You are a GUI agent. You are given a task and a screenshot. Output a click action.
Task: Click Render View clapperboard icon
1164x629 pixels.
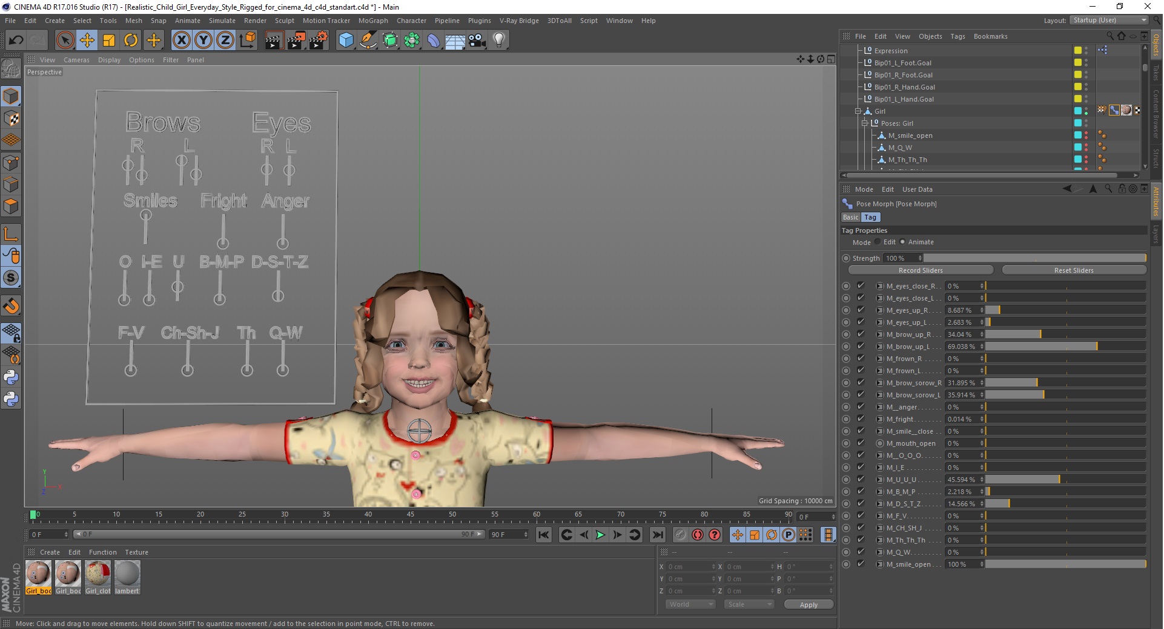coord(274,41)
